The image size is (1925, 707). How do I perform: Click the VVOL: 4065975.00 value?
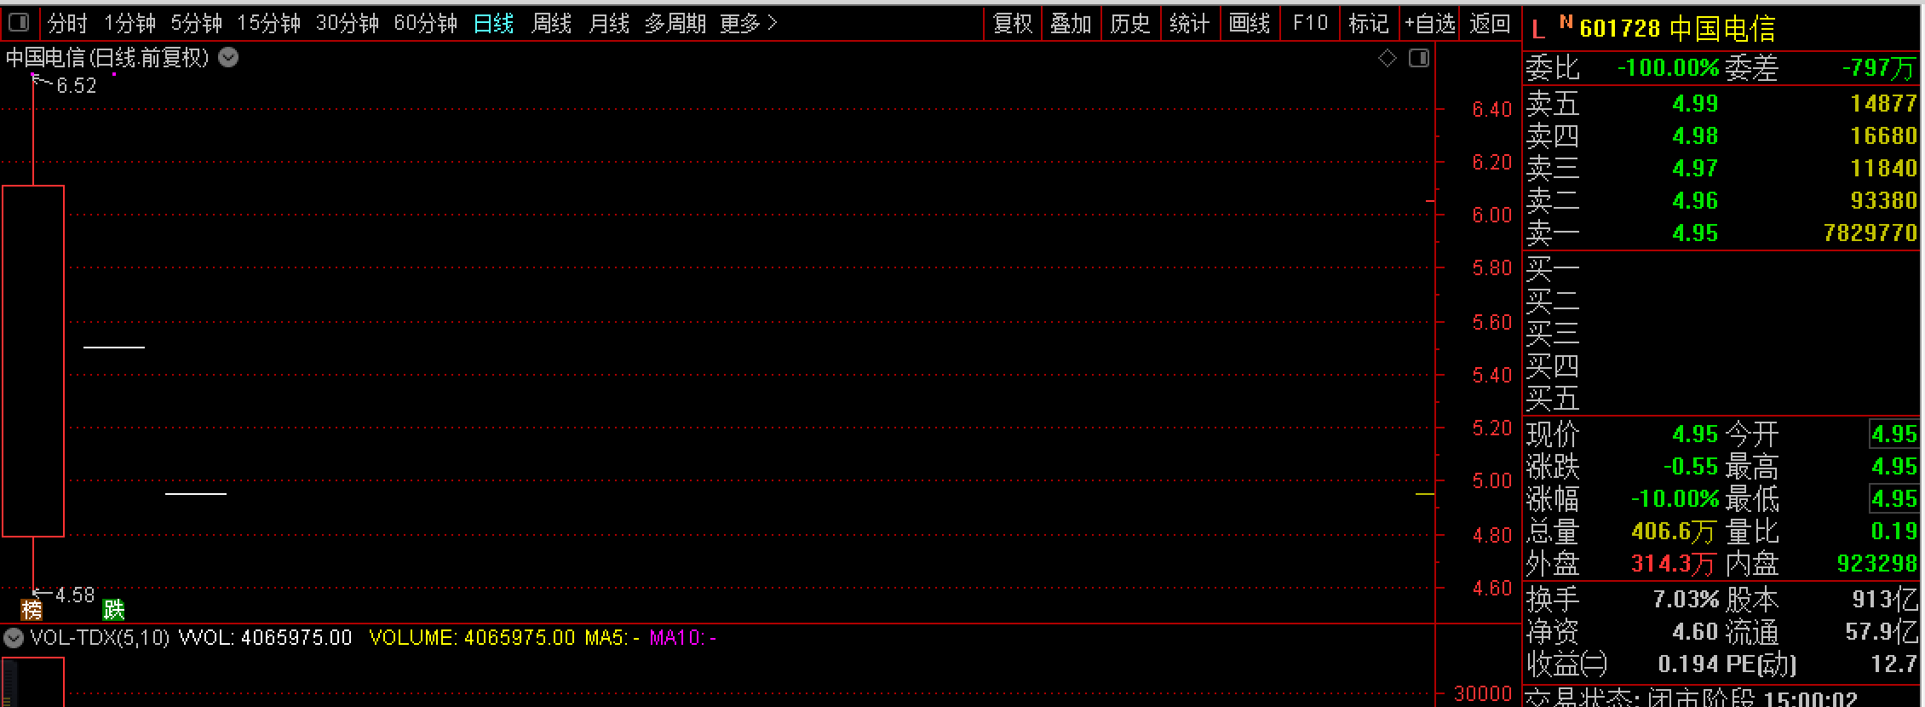click(x=266, y=637)
